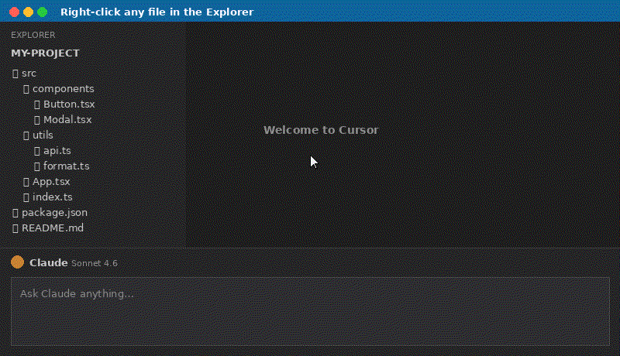Click the README.md file icon

coord(15,228)
